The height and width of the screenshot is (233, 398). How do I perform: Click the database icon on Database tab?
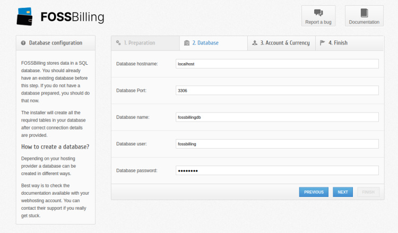186,43
